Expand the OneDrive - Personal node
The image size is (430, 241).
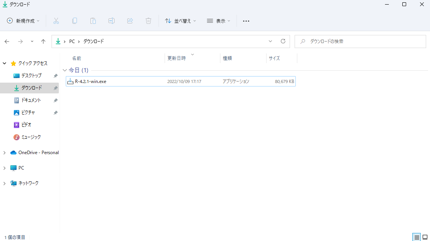click(x=4, y=153)
